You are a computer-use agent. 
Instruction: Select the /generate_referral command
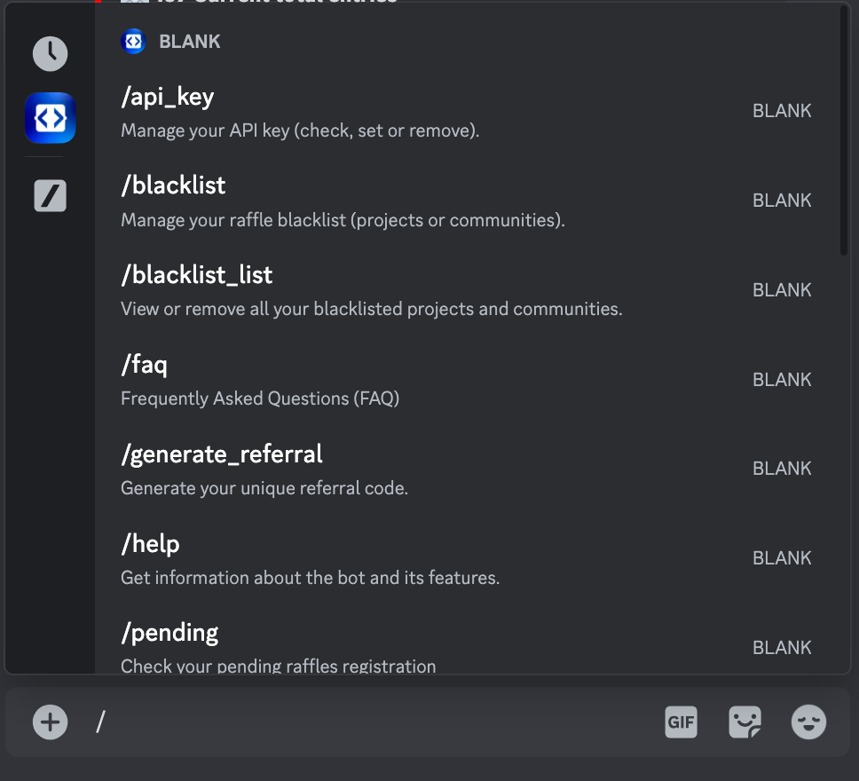[x=466, y=469]
